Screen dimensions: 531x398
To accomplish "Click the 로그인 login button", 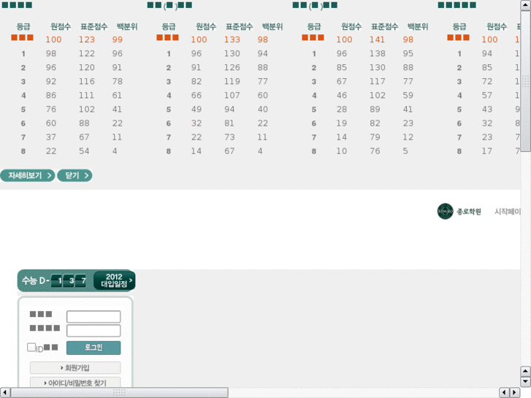I will point(93,348).
